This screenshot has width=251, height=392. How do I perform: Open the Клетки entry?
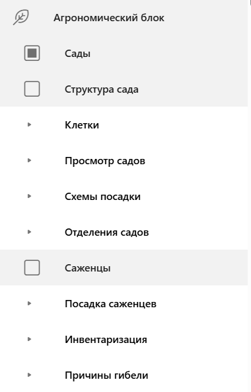point(82,124)
